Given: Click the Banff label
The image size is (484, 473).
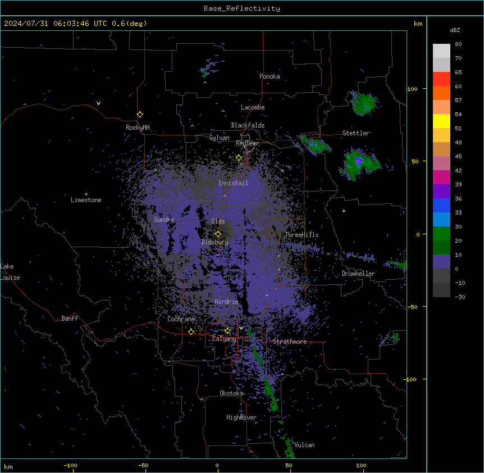Looking at the screenshot, I should (70, 319).
